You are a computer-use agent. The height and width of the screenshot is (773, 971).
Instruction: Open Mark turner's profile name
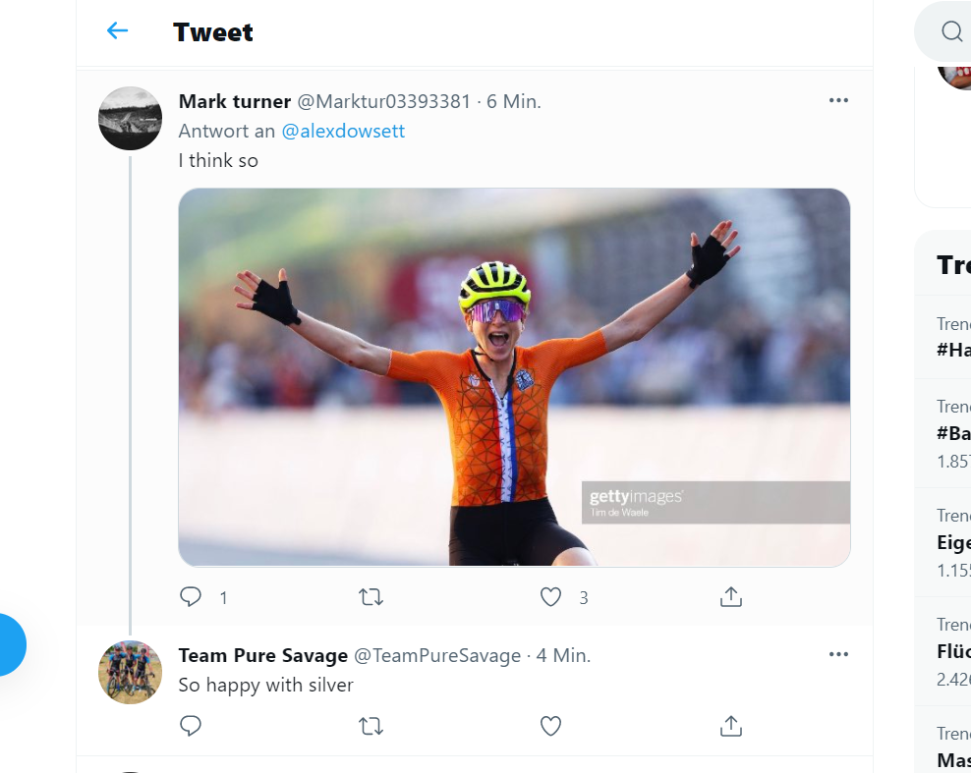click(x=235, y=101)
